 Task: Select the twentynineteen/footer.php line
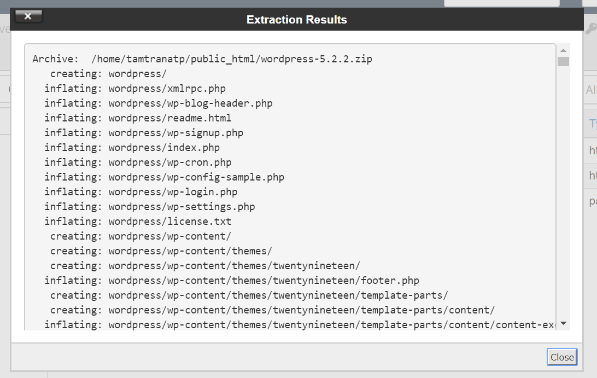coord(232,281)
